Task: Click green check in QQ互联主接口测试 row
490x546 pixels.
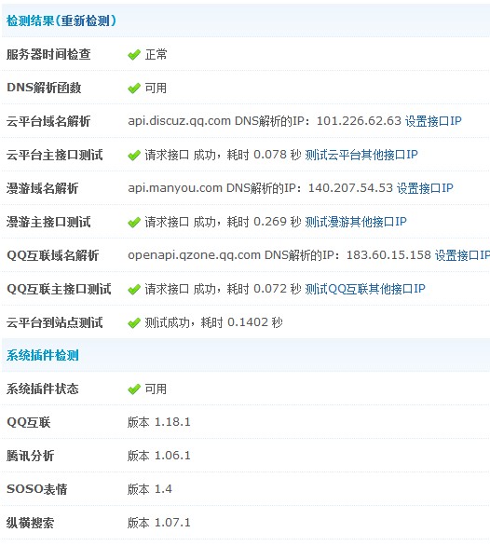Action: [134, 289]
